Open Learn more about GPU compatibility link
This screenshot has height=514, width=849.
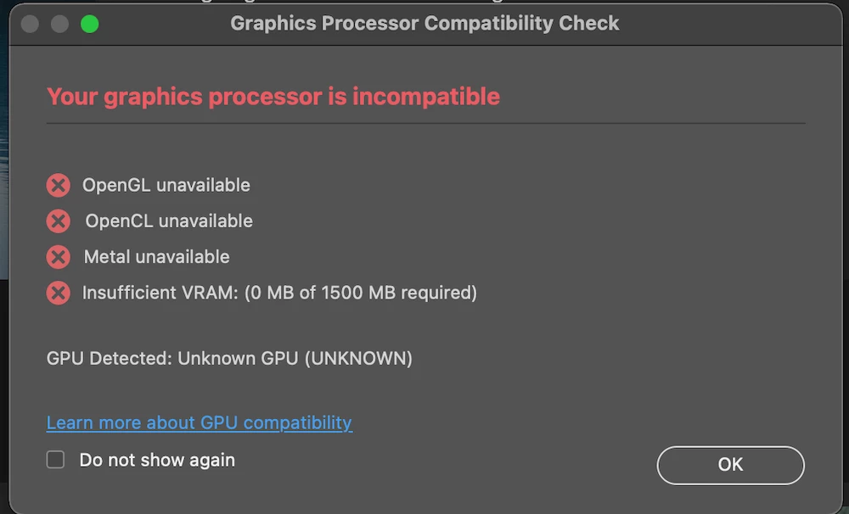pyautogui.click(x=199, y=422)
